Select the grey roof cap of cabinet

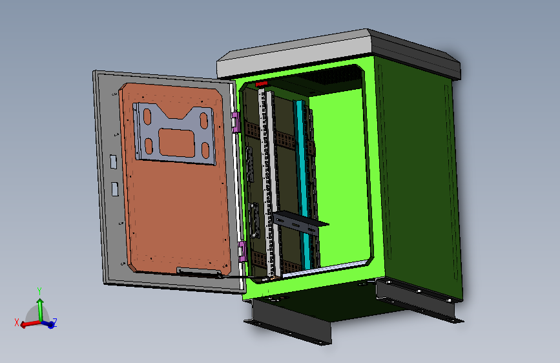click(338, 54)
